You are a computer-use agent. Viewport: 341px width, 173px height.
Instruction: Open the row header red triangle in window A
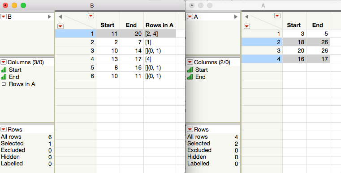[x=247, y=26]
